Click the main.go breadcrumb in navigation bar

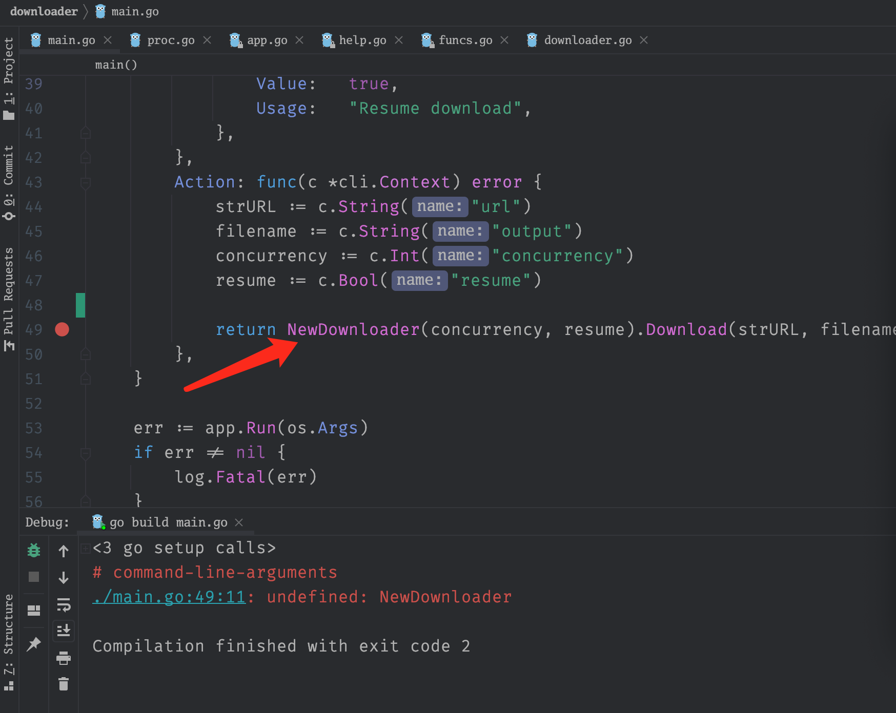tap(127, 11)
